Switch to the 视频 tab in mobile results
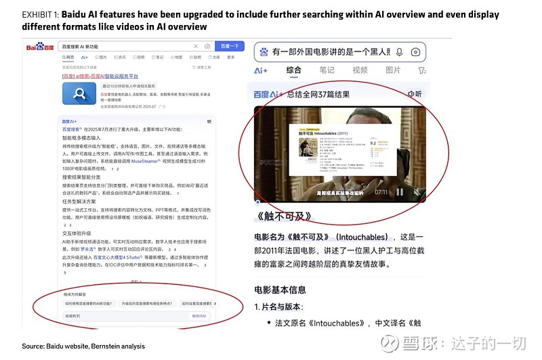The width and height of the screenshot is (542, 360). pyautogui.click(x=360, y=70)
